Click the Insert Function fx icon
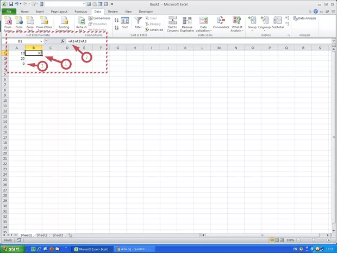 [63, 41]
